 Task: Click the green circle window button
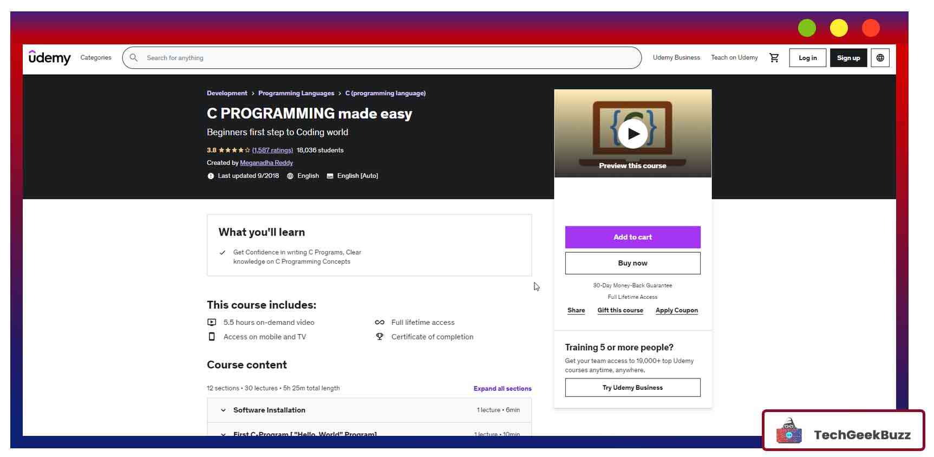pos(807,28)
